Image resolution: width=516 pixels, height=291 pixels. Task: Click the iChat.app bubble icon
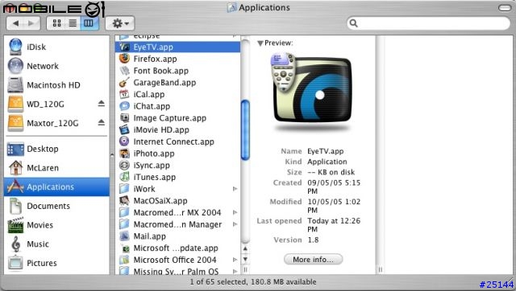124,106
